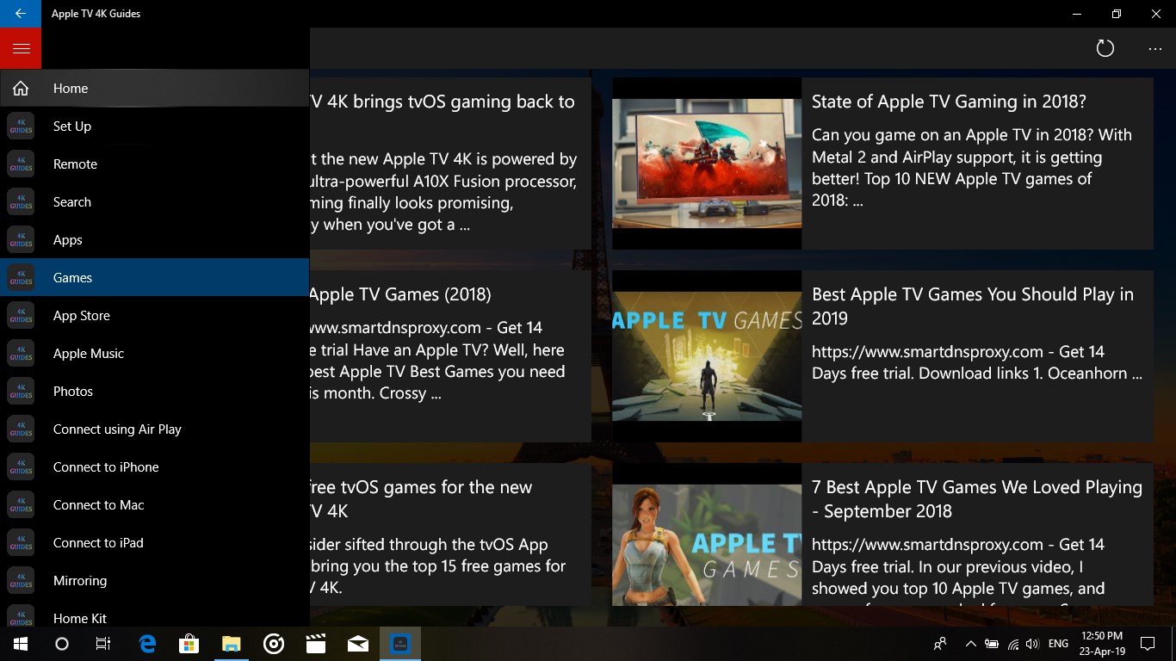Open Connect using Air Play

(x=155, y=429)
